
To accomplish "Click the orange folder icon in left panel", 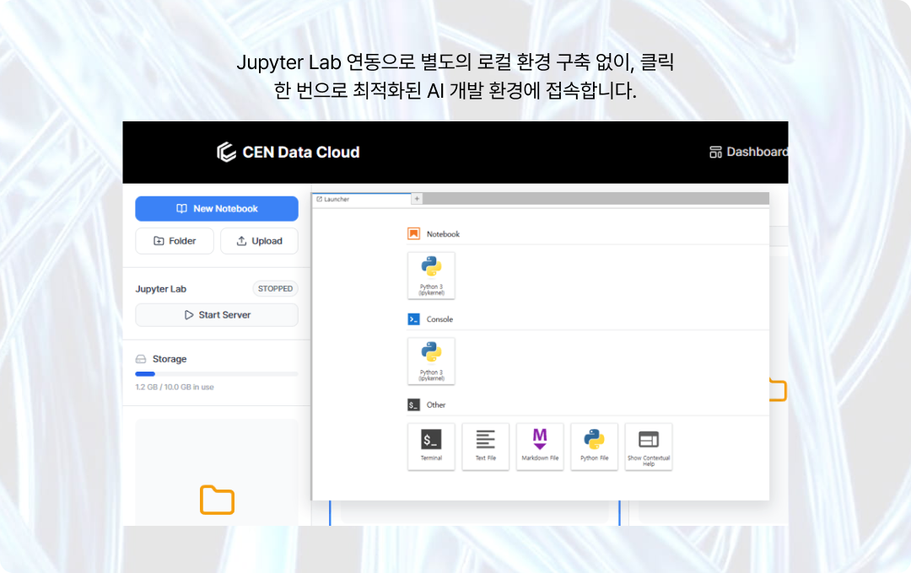I will click(x=217, y=500).
